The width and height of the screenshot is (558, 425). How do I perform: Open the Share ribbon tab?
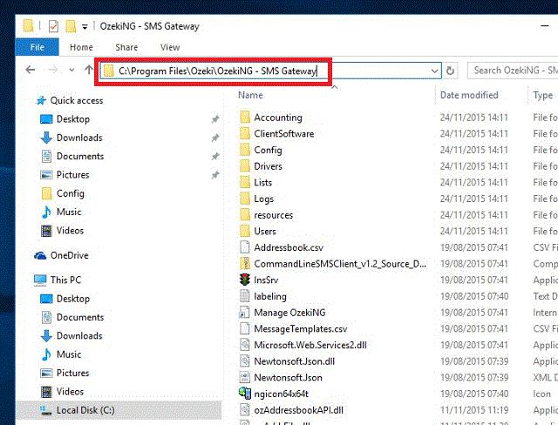click(126, 47)
